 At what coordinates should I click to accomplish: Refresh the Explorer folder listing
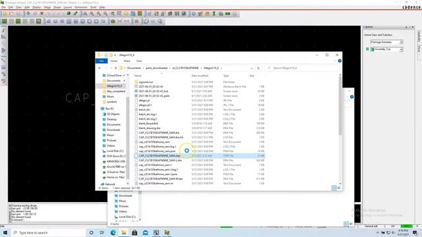[x=258, y=68]
